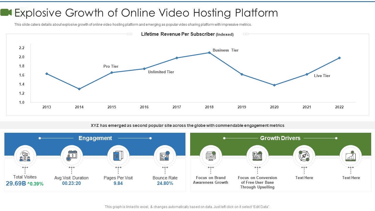The height and width of the screenshot is (211, 375).
Task: Select the slide subtitle description text
Action: coord(133,25)
